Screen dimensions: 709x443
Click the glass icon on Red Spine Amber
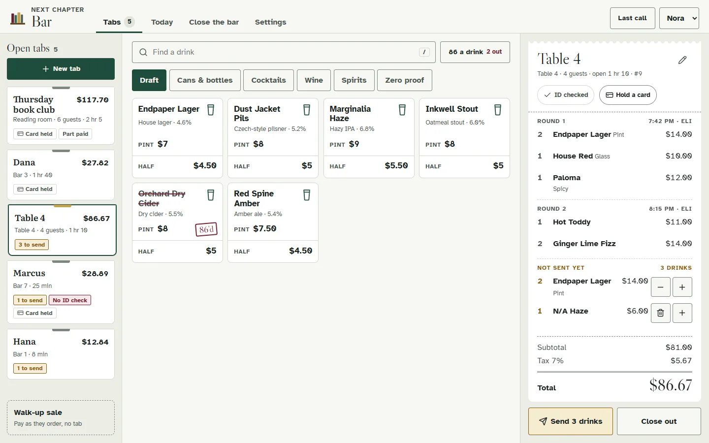307,195
